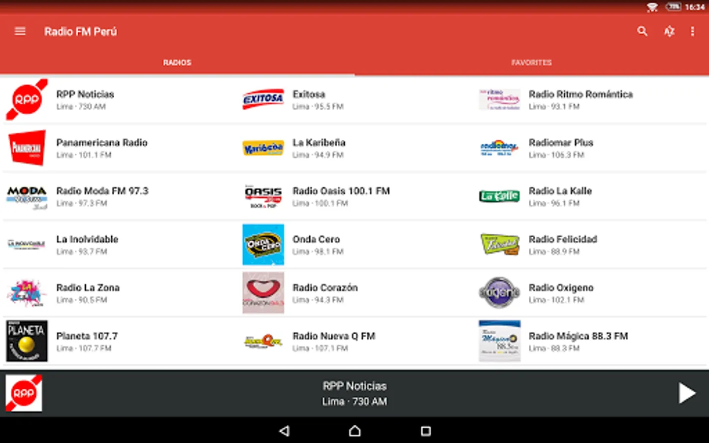Tap the Radiomar Plus logo
Image resolution: width=709 pixels, height=443 pixels.
[499, 148]
